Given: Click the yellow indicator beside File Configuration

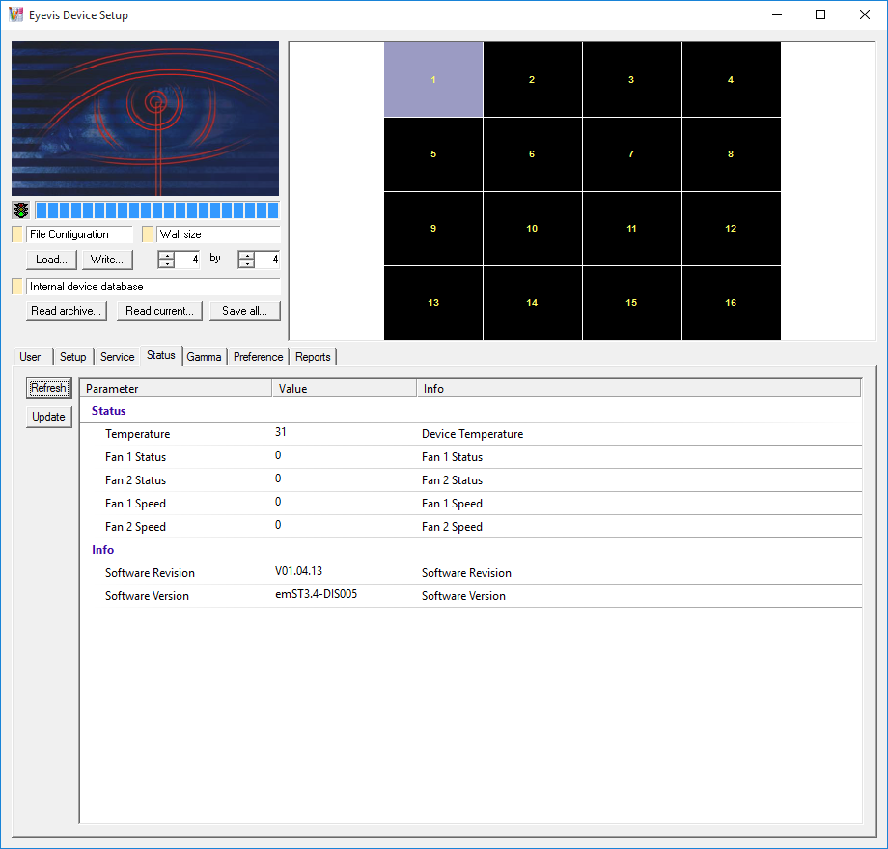Looking at the screenshot, I should coord(17,234).
